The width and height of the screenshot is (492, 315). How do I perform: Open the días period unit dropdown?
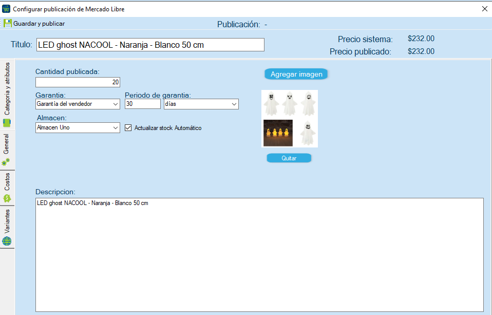click(x=201, y=104)
